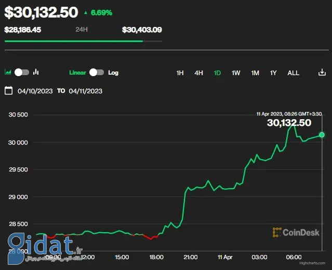The width and height of the screenshot is (332, 270).
Task: Toggle Linear to Log scale switch
Action: [x=97, y=73]
